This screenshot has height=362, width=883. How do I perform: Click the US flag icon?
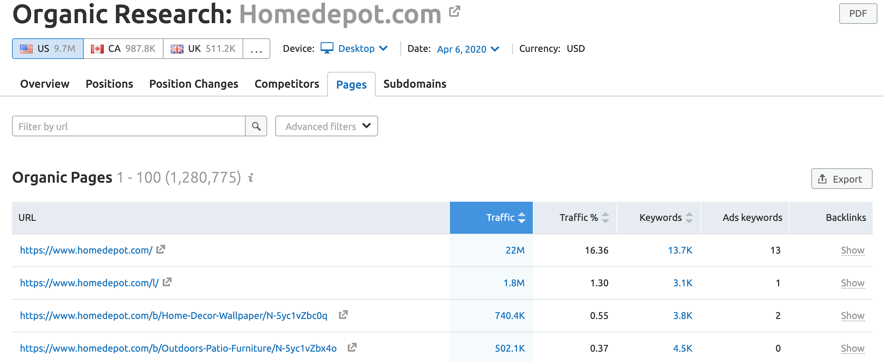pos(25,48)
